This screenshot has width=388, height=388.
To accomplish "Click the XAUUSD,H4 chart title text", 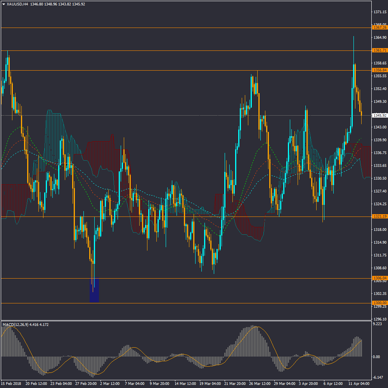I will coord(17,4).
